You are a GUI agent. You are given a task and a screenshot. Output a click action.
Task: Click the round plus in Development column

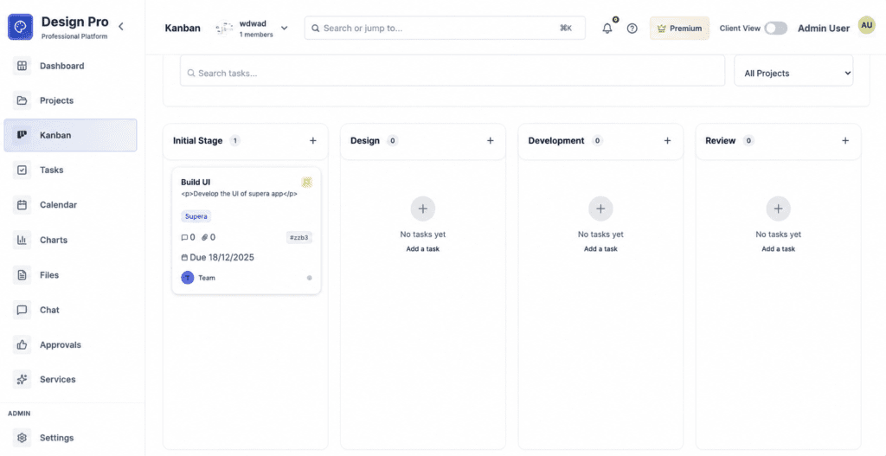coord(600,209)
